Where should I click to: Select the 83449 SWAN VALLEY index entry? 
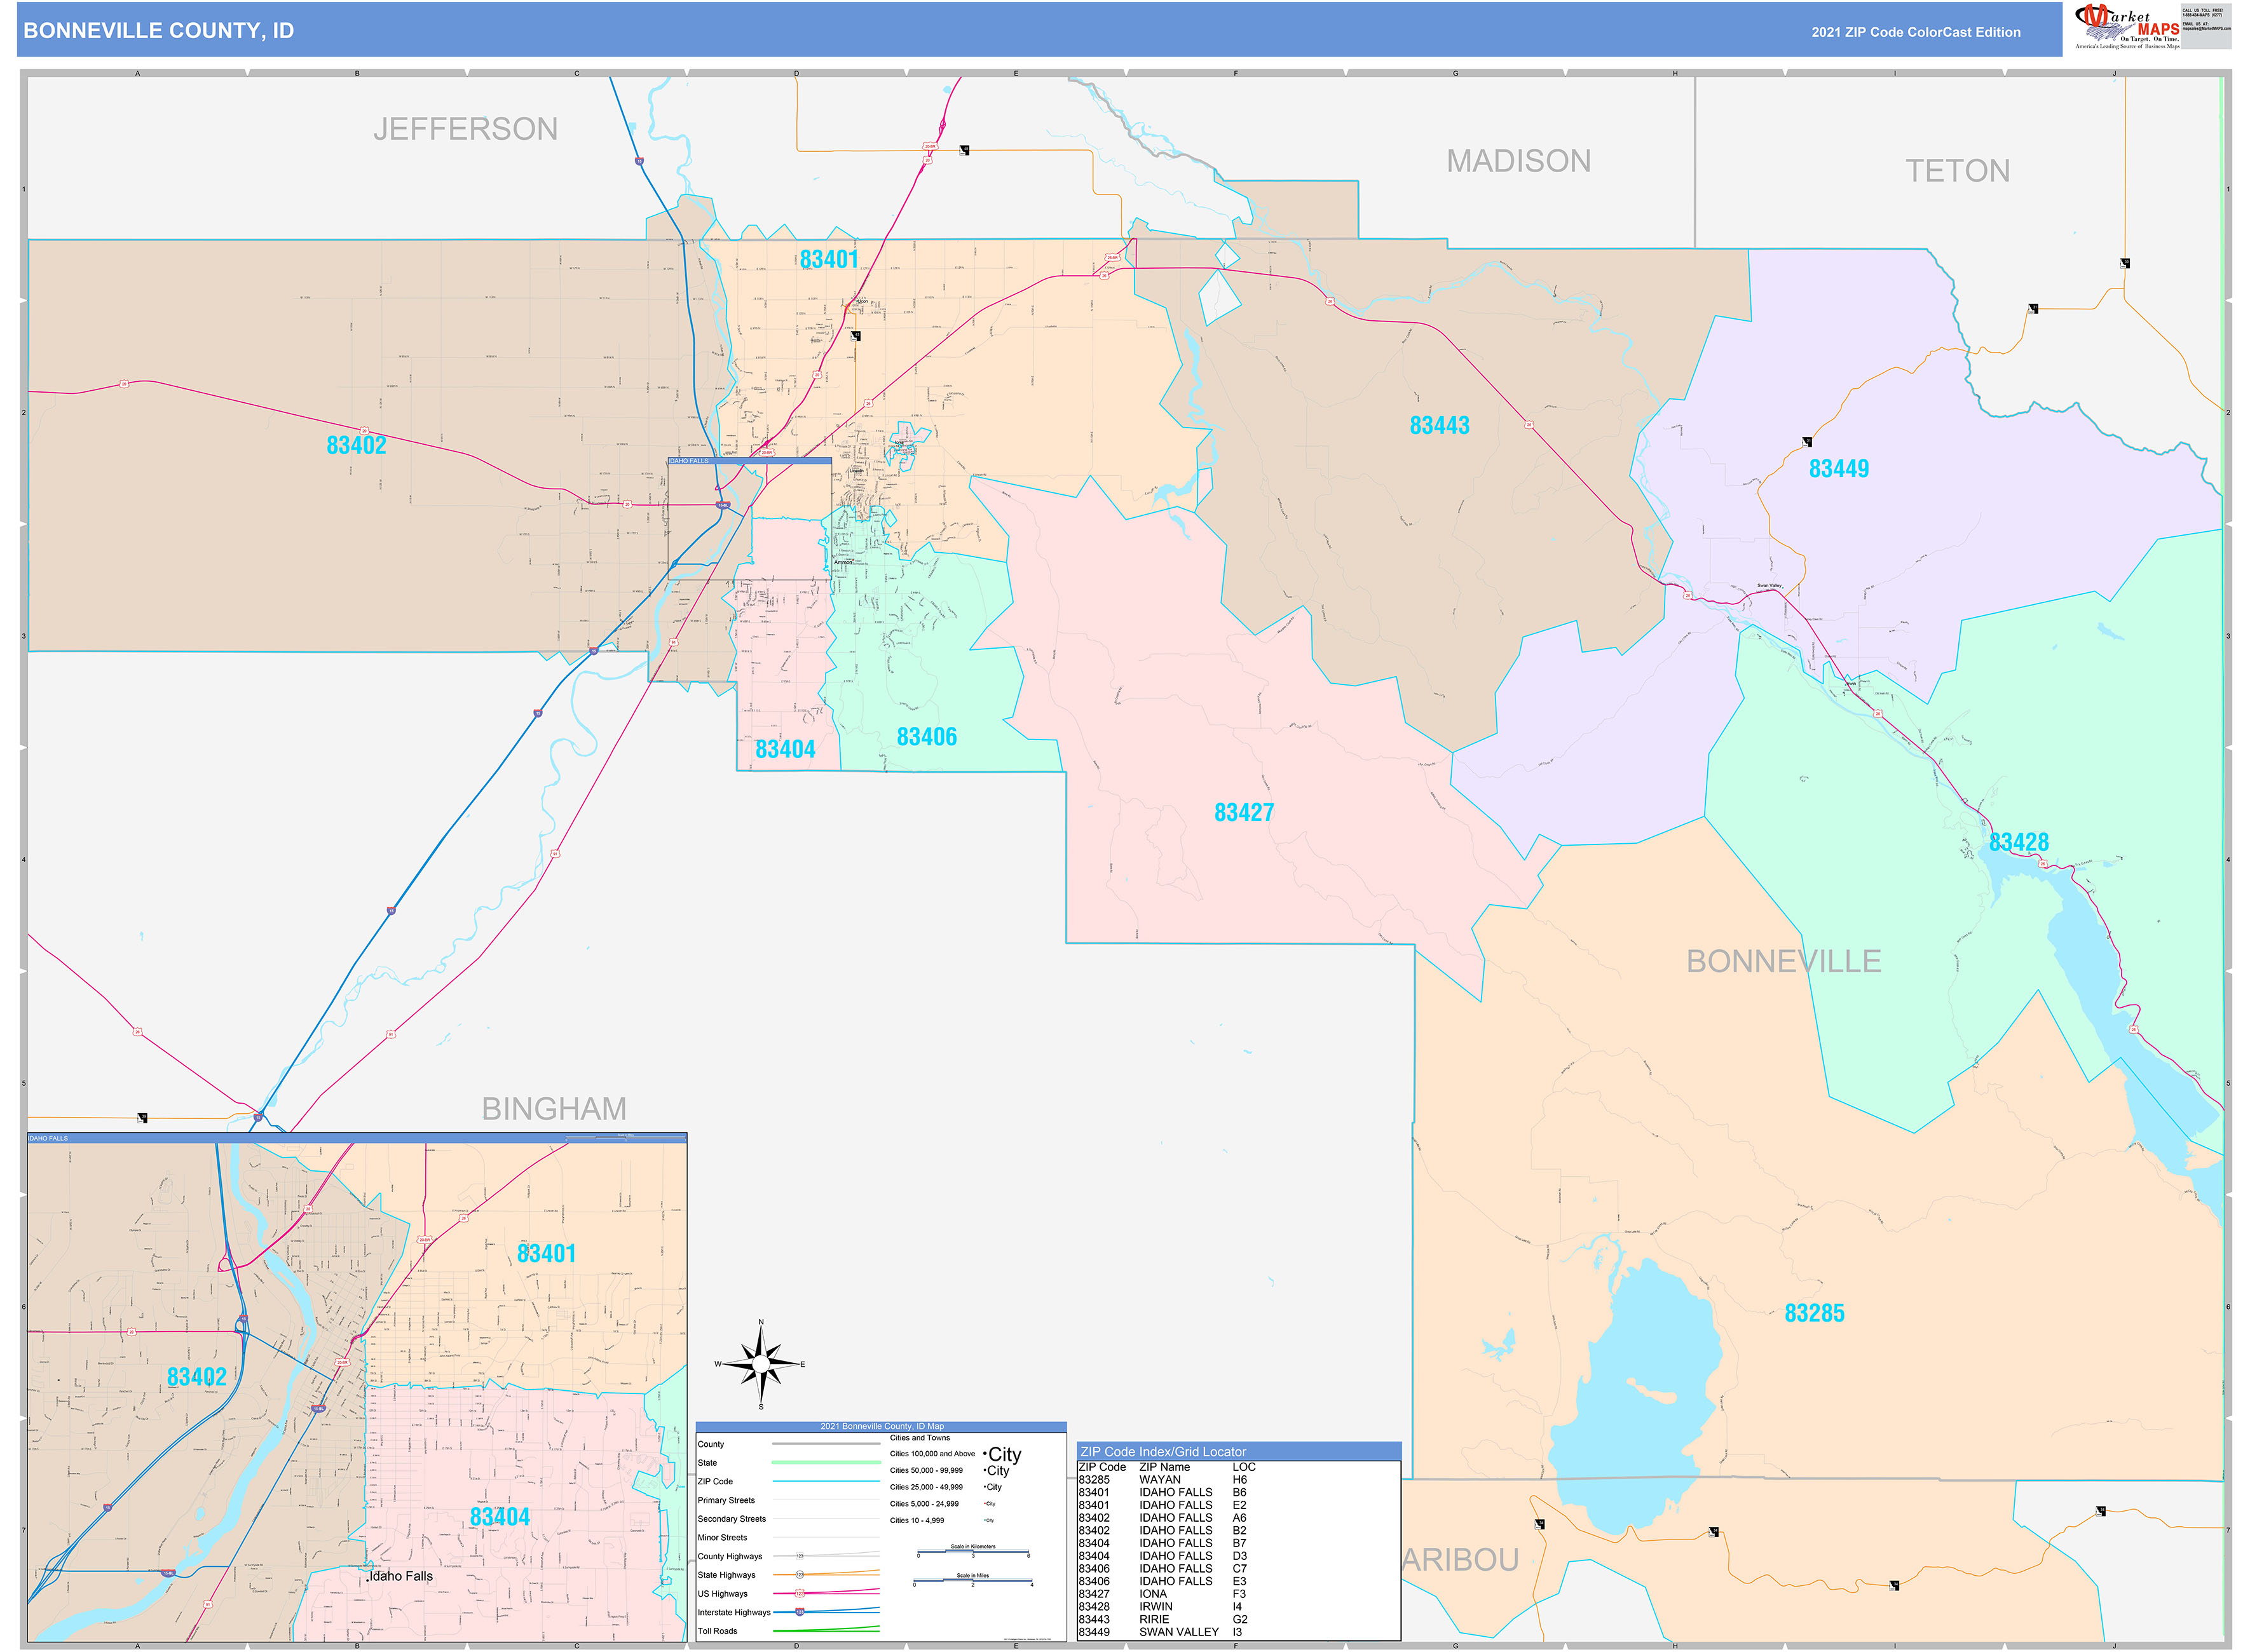click(1147, 1631)
